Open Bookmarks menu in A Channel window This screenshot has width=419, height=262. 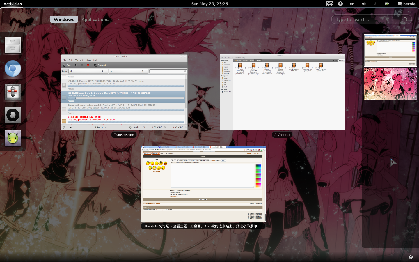coord(238,58)
